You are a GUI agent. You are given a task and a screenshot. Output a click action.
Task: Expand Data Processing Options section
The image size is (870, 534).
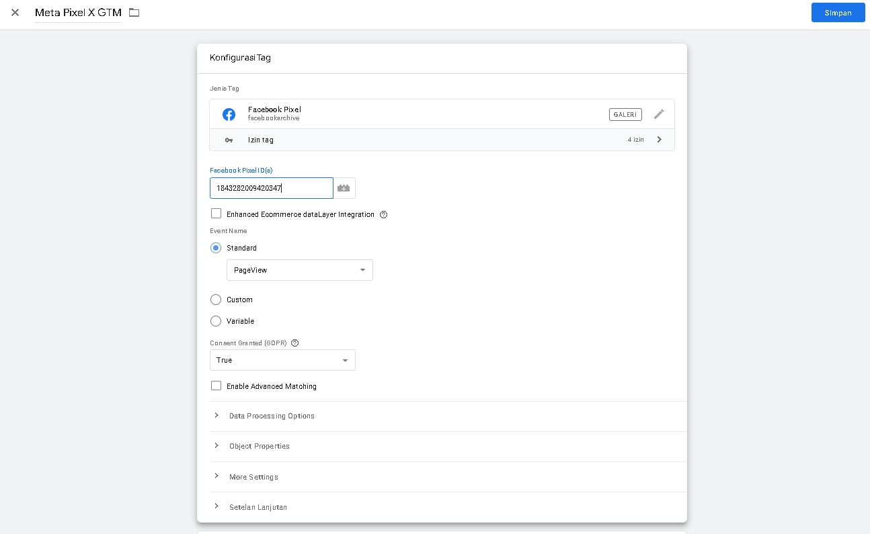coord(448,416)
